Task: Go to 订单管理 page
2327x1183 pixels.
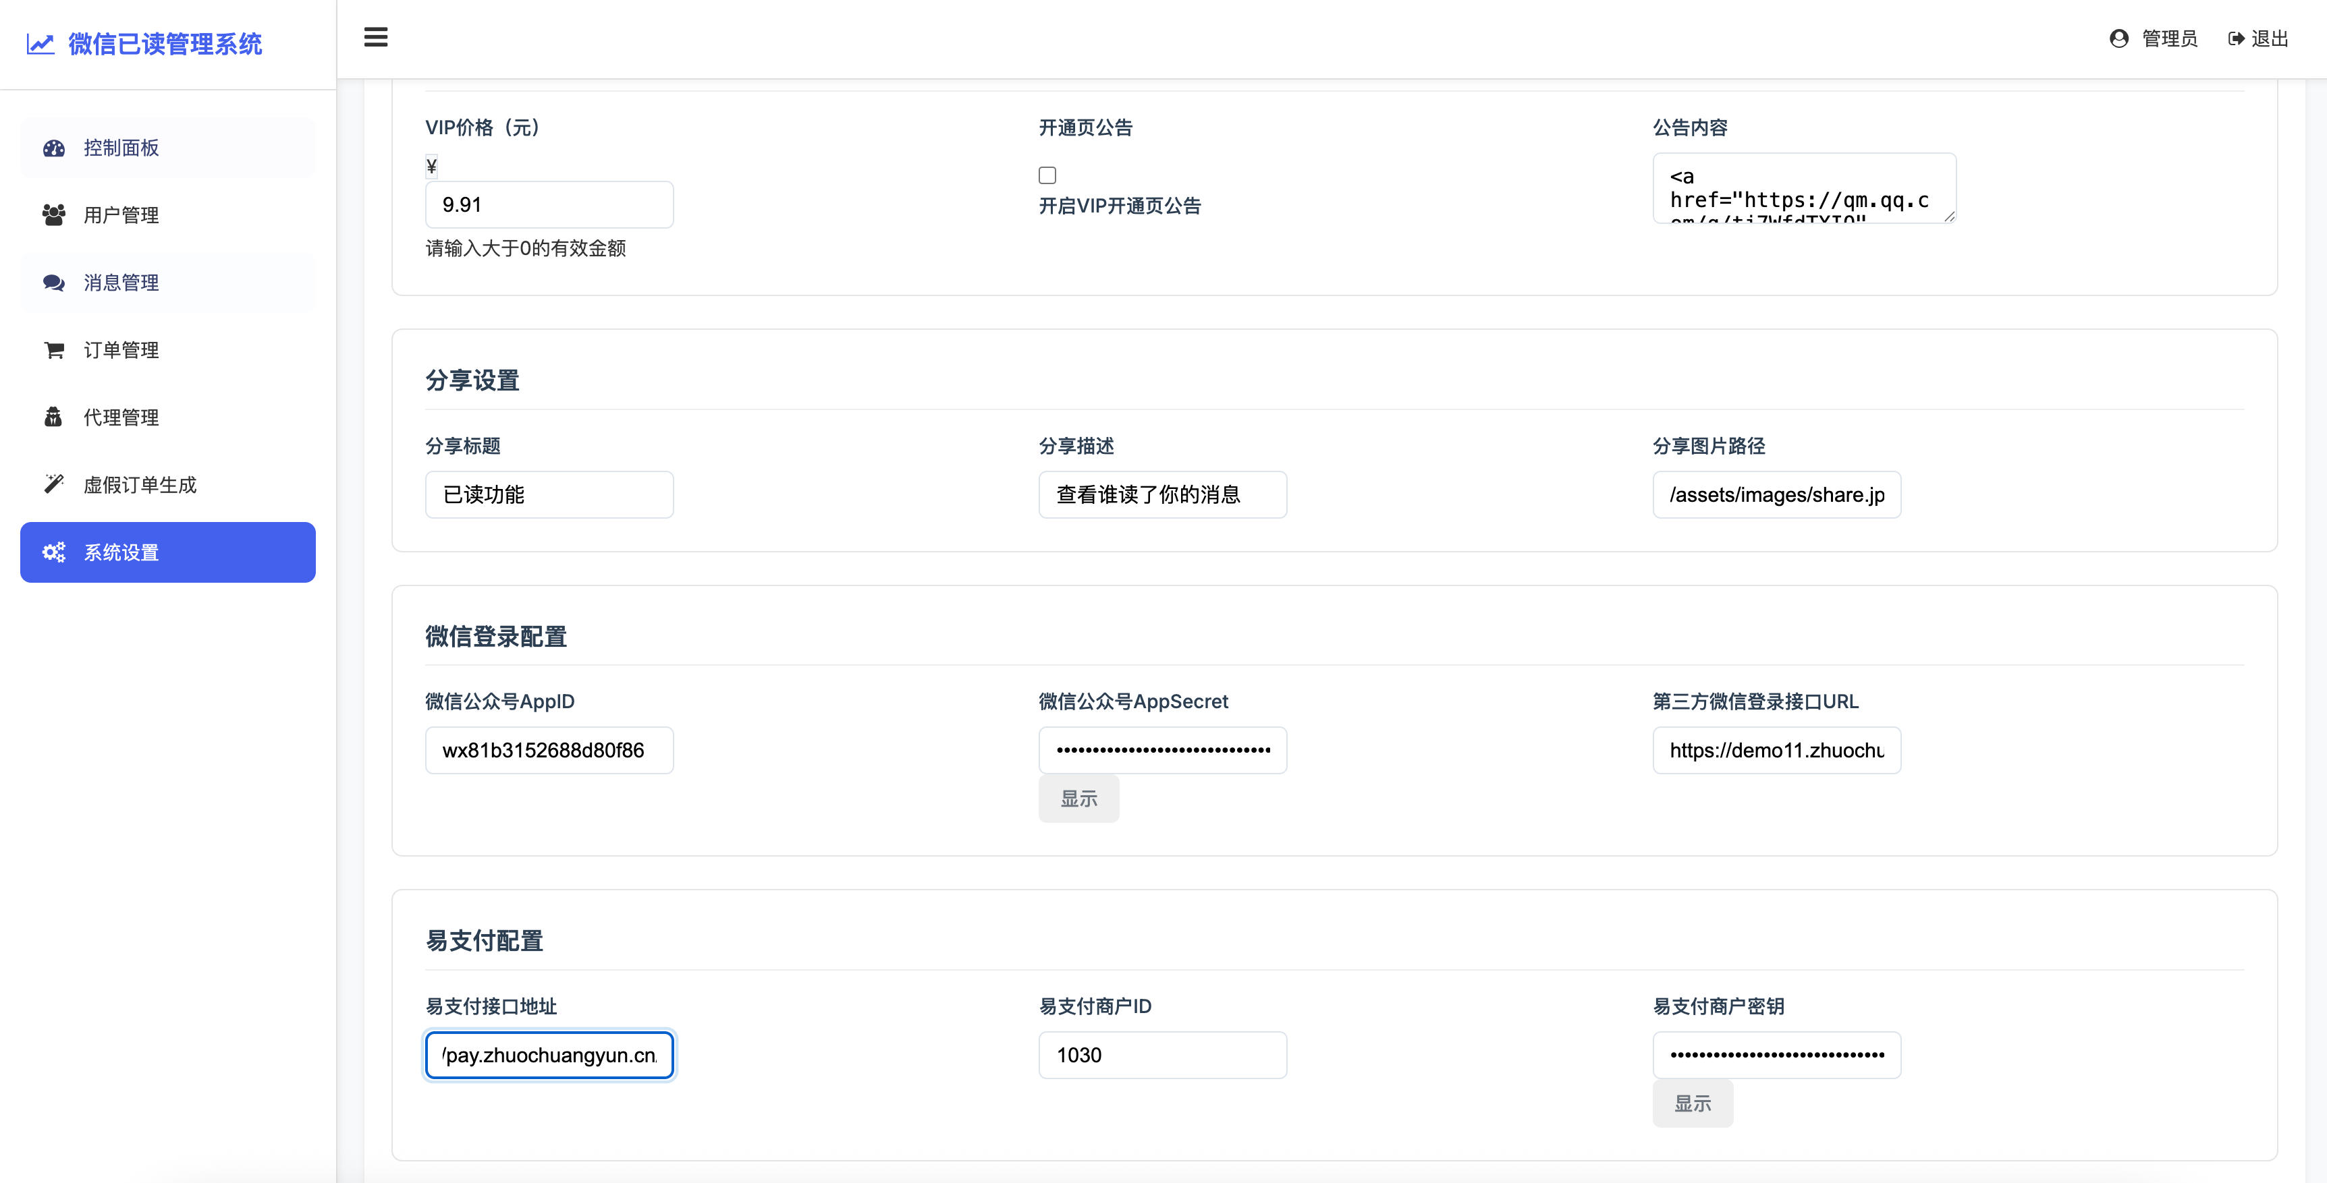Action: [168, 351]
